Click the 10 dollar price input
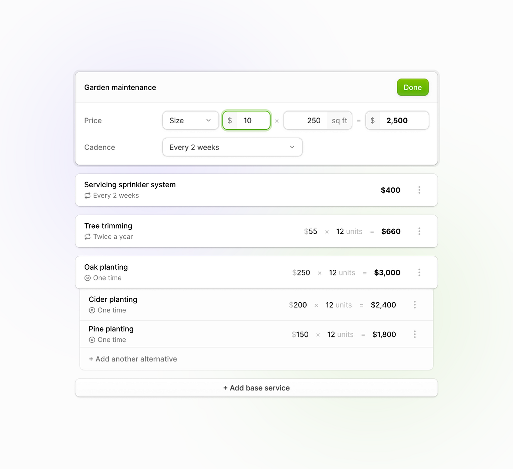This screenshot has height=469, width=513. 248,120
